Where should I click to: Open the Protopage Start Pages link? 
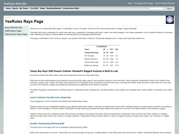point(144,3)
